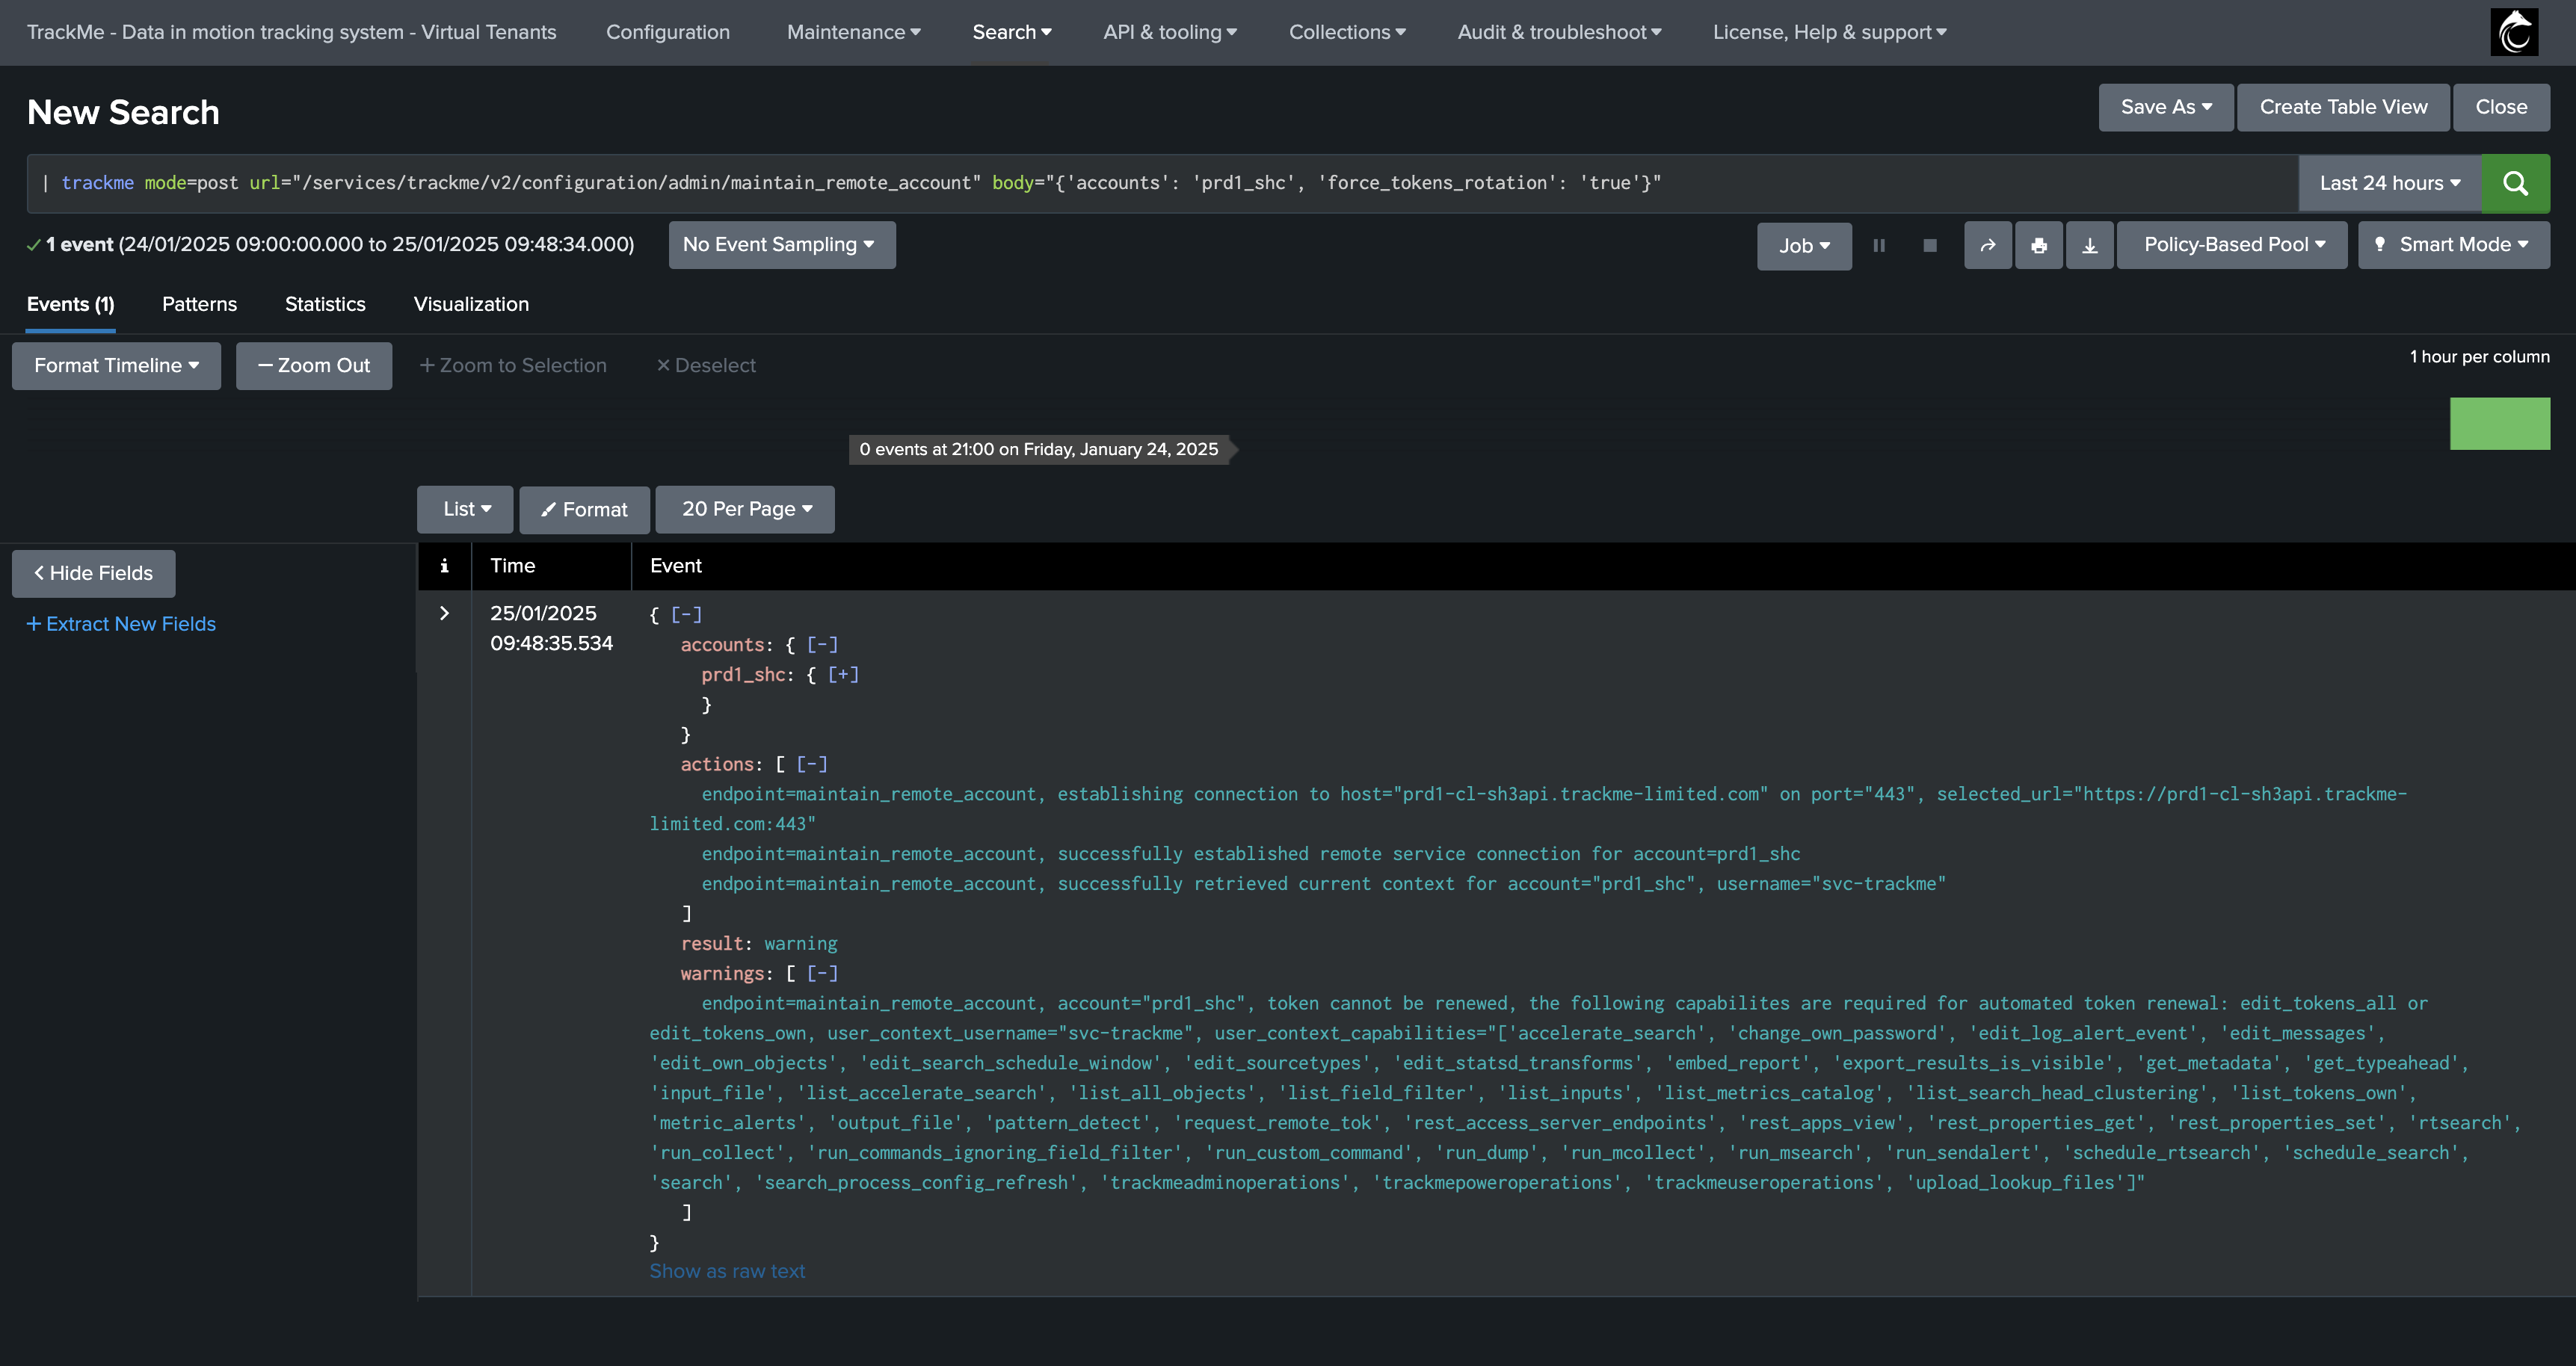Select the green timeline bar

(x=2499, y=424)
